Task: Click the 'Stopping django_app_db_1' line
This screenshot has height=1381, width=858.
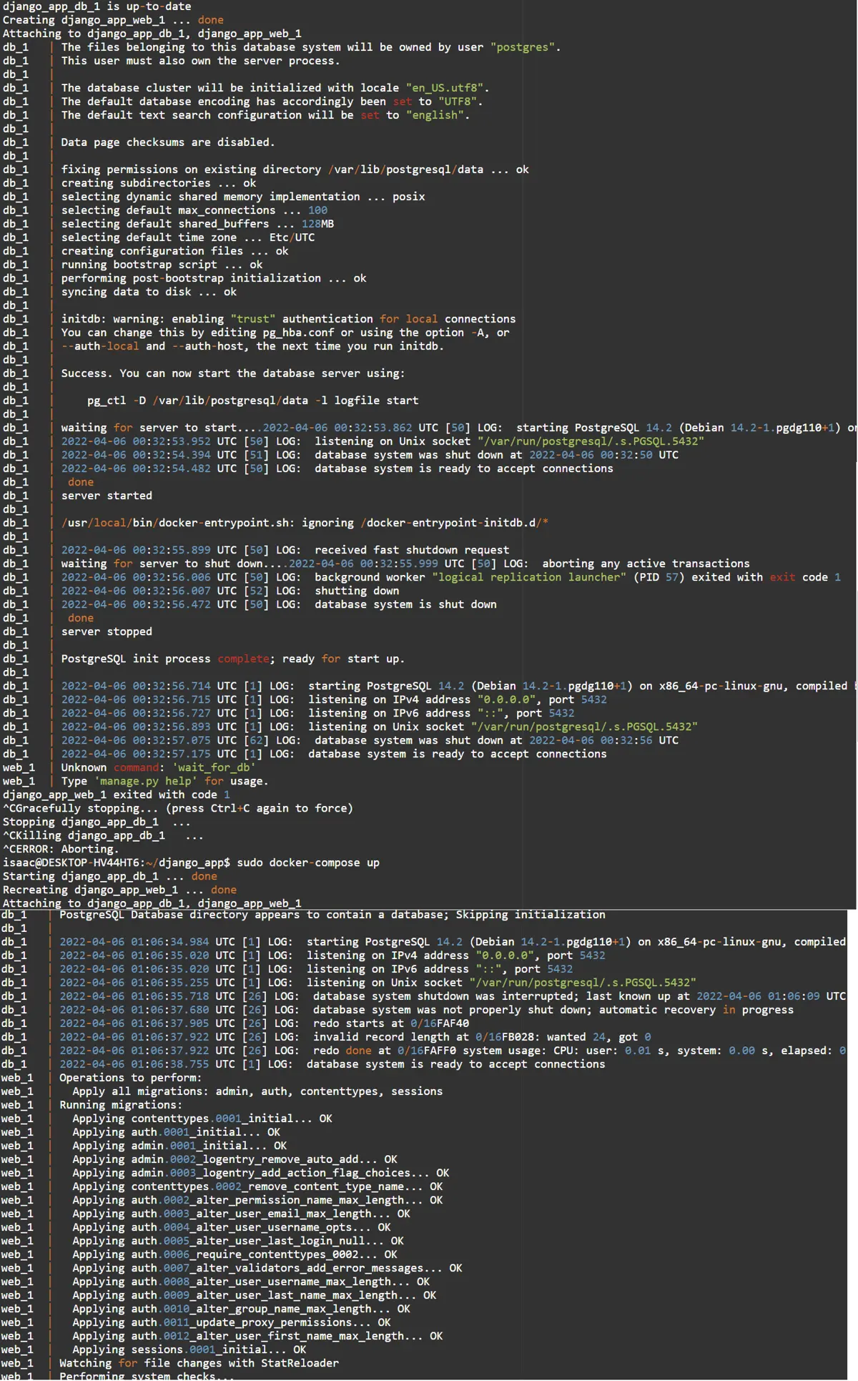Action: point(97,822)
